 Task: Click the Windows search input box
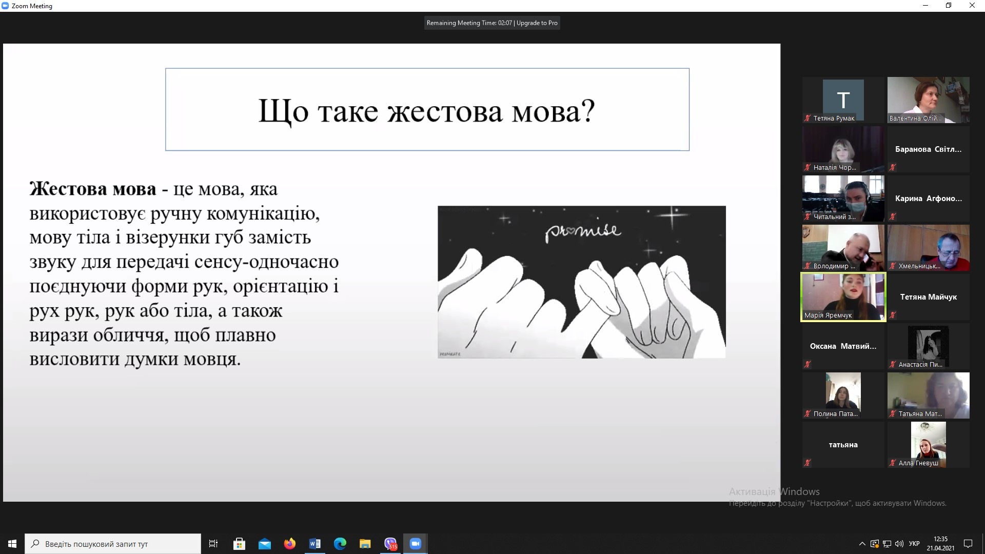click(x=113, y=544)
